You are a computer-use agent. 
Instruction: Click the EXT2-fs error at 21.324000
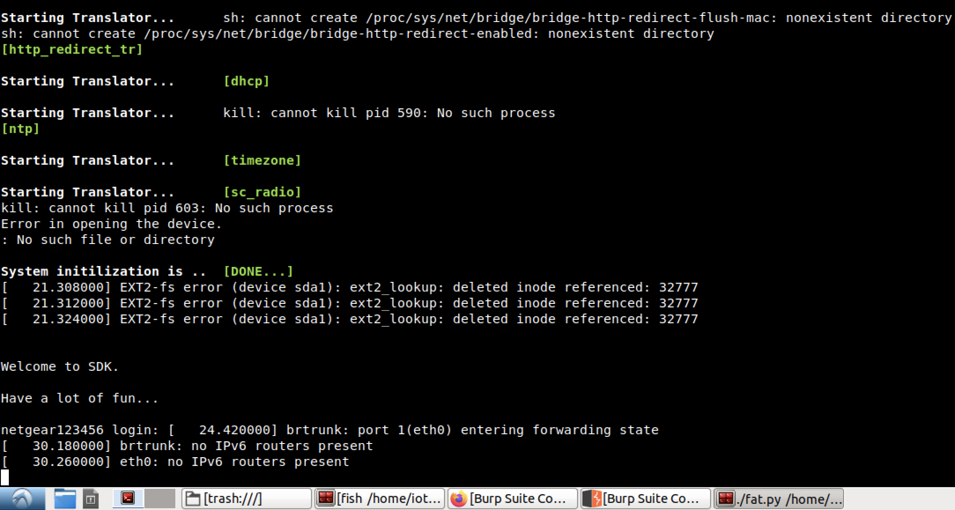click(x=350, y=319)
